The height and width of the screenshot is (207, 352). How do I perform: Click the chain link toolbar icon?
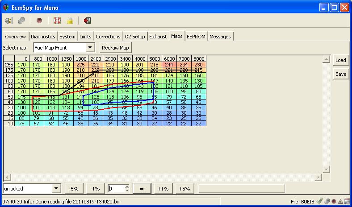pos(21,21)
